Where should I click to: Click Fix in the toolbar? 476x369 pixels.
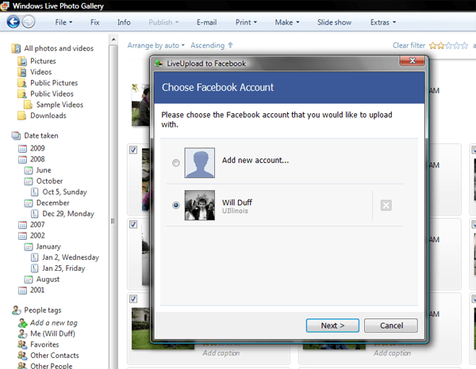tap(94, 22)
